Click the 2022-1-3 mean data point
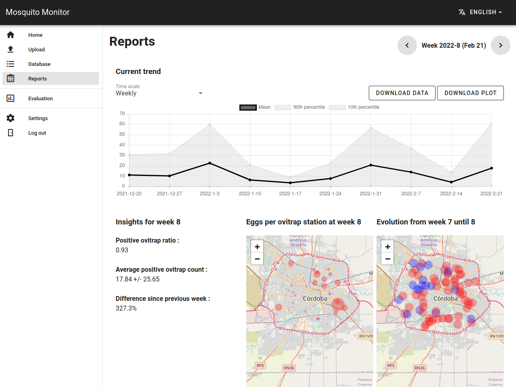516x387 pixels. pyautogui.click(x=209, y=163)
